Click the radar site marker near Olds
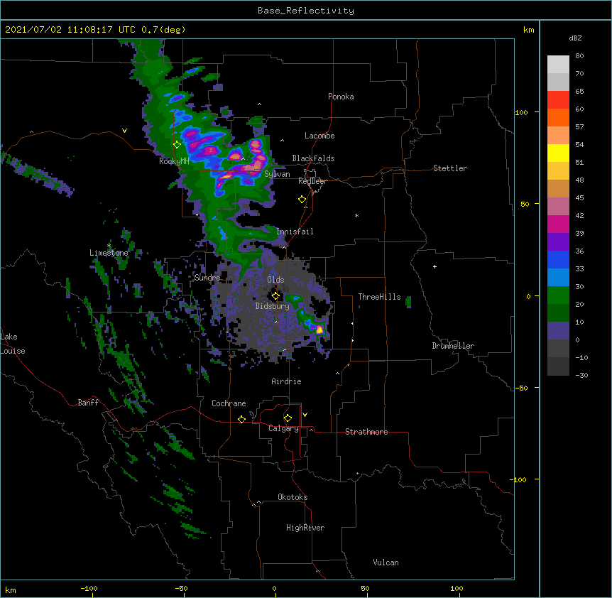This screenshot has height=598, width=612. [x=275, y=296]
